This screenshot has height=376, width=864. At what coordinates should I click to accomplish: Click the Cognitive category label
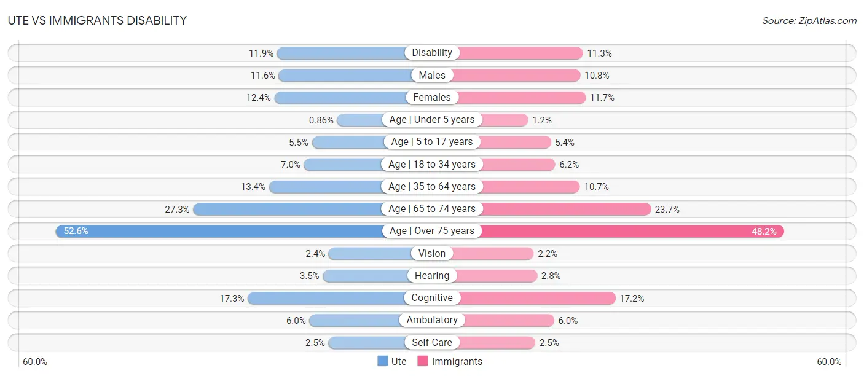[x=432, y=298]
